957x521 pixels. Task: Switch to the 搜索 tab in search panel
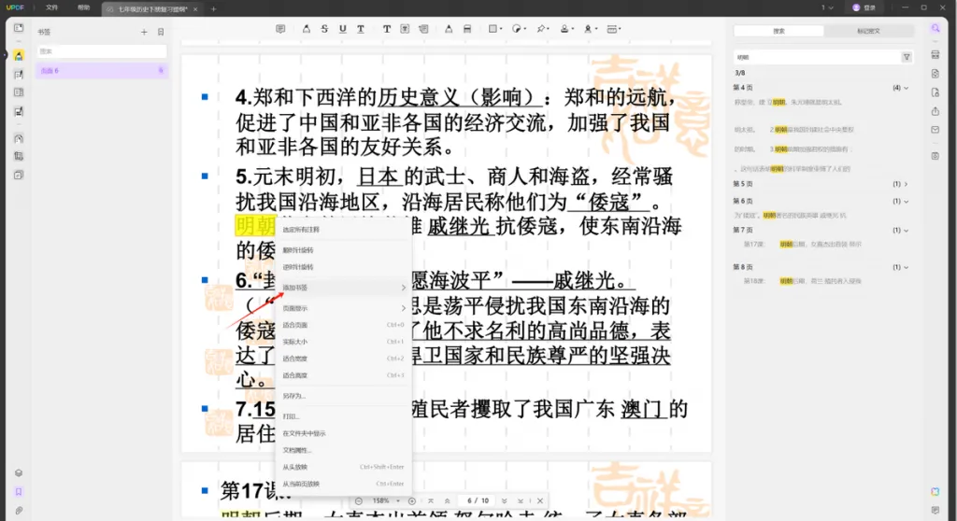point(778,31)
